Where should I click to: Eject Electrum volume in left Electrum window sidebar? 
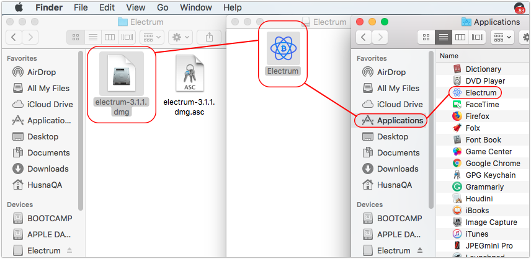pyautogui.click(x=69, y=250)
